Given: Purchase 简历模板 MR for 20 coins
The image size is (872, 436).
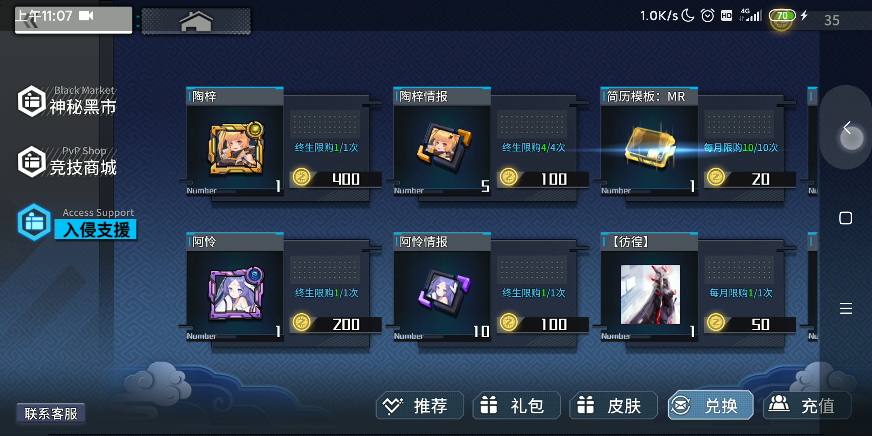Looking at the screenshot, I should coord(750,178).
